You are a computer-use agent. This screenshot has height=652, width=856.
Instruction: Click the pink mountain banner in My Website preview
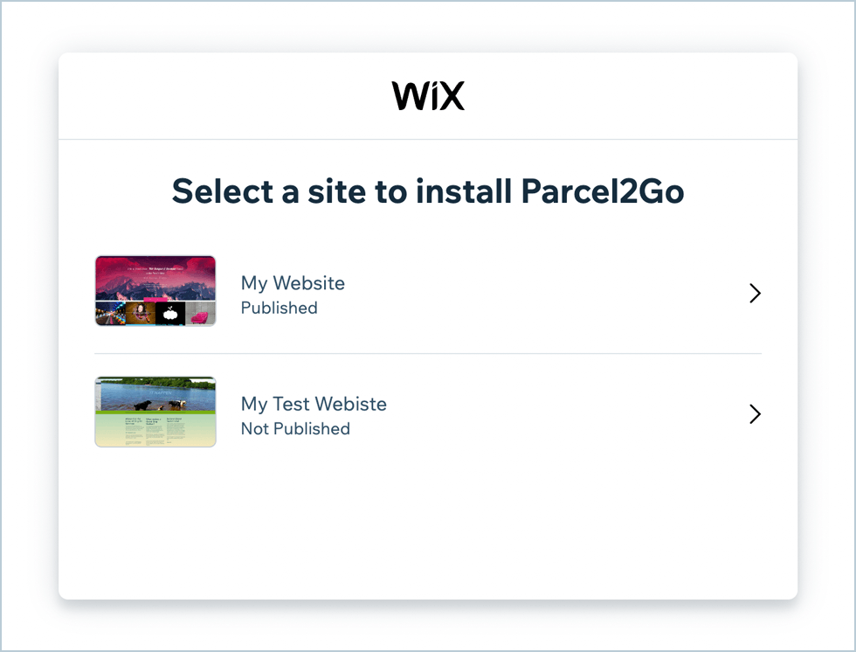[155, 275]
